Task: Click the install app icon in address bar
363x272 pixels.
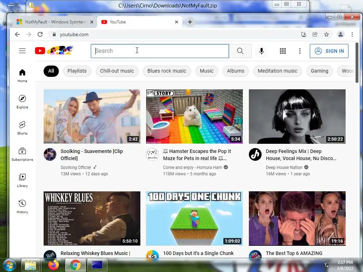Action: point(303,34)
